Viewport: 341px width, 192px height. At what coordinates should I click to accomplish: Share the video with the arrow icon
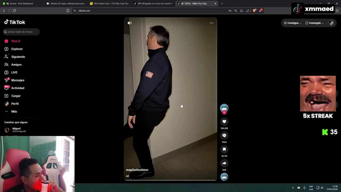click(x=224, y=163)
